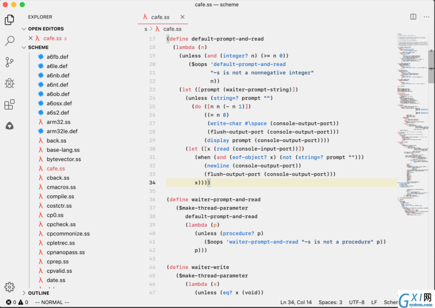
Task: Open arm32le.def in the file tree
Action: point(62,131)
